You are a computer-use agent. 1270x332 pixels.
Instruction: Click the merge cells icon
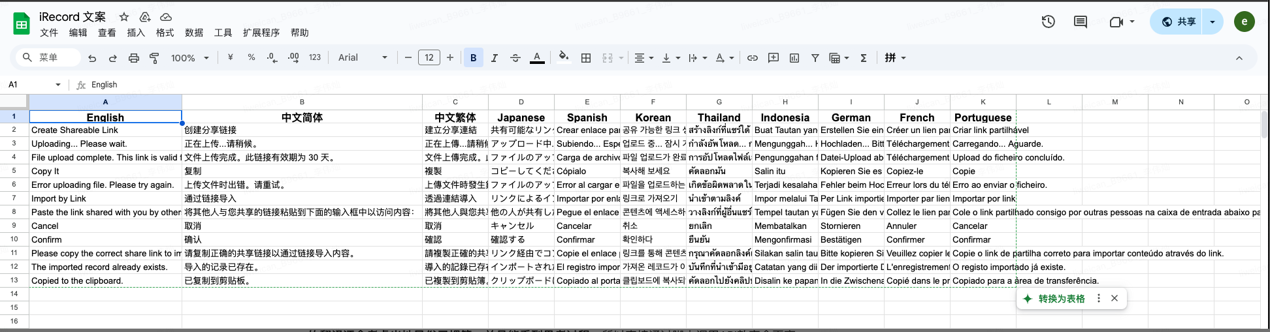[x=608, y=58]
